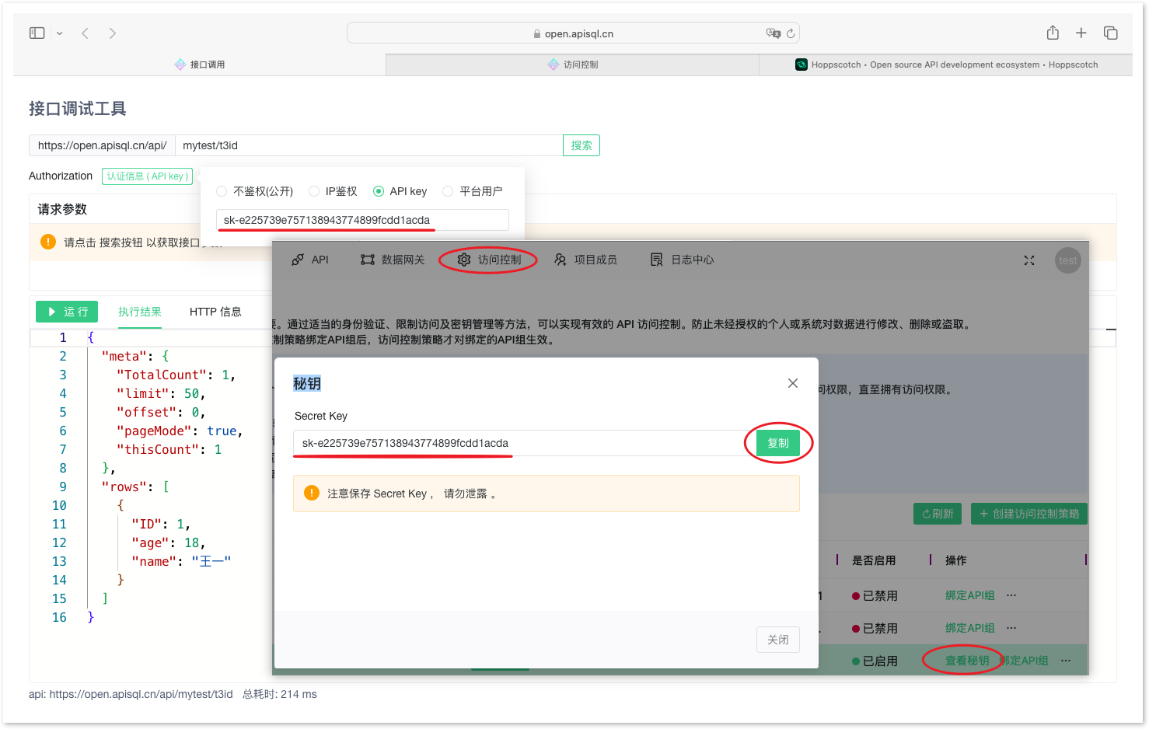Click the green 搜索 button
Image resolution: width=1149 pixels, height=729 pixels.
(581, 145)
